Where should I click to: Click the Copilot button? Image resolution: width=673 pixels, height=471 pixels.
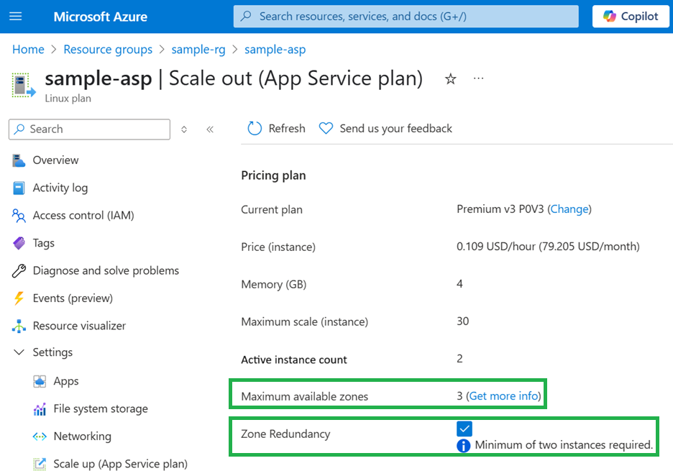(x=631, y=16)
